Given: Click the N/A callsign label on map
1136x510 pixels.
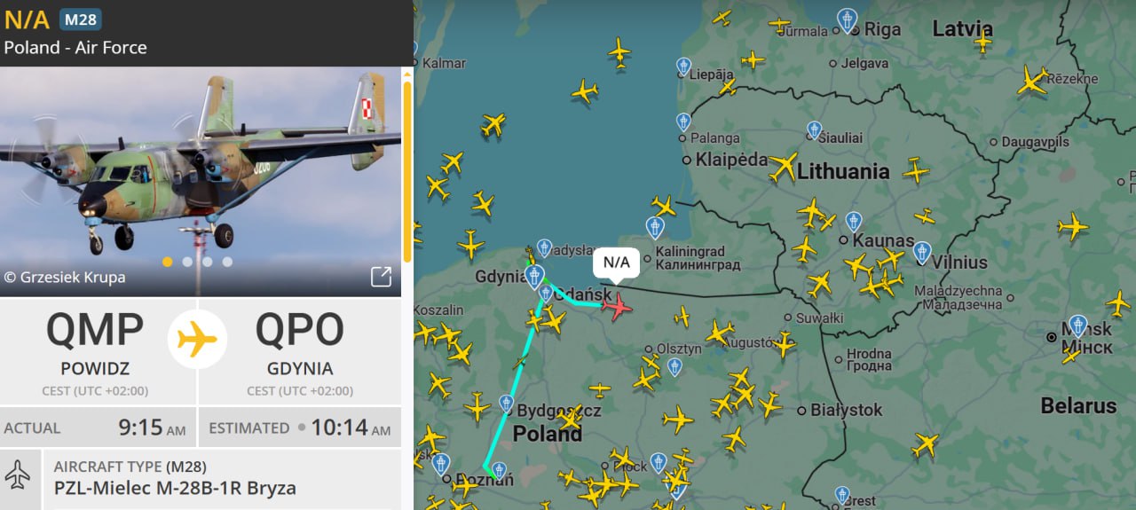Looking at the screenshot, I should [x=616, y=262].
